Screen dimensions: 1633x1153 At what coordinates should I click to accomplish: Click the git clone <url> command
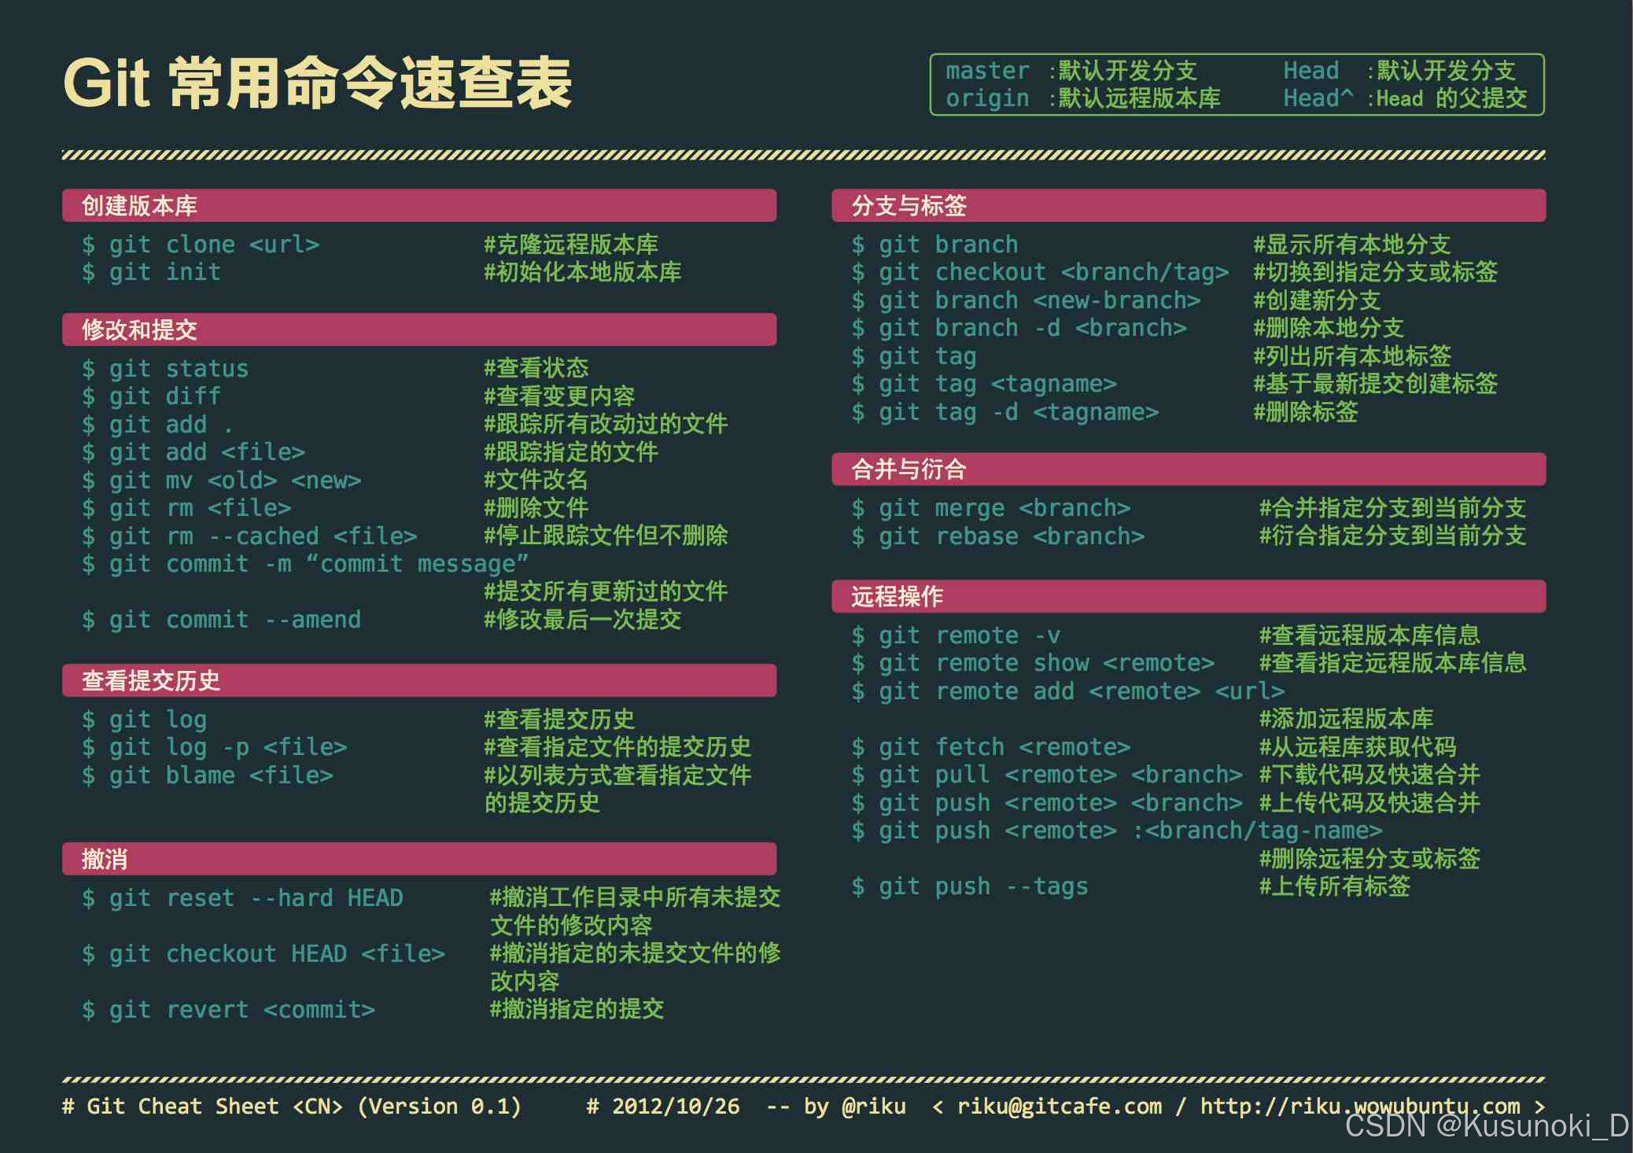click(x=201, y=245)
